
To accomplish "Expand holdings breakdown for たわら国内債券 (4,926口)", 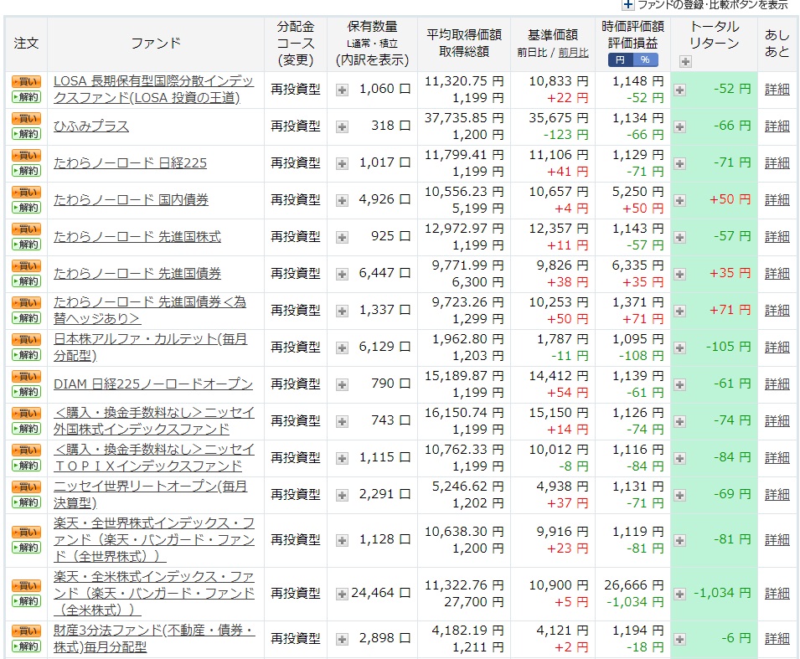I will (343, 201).
